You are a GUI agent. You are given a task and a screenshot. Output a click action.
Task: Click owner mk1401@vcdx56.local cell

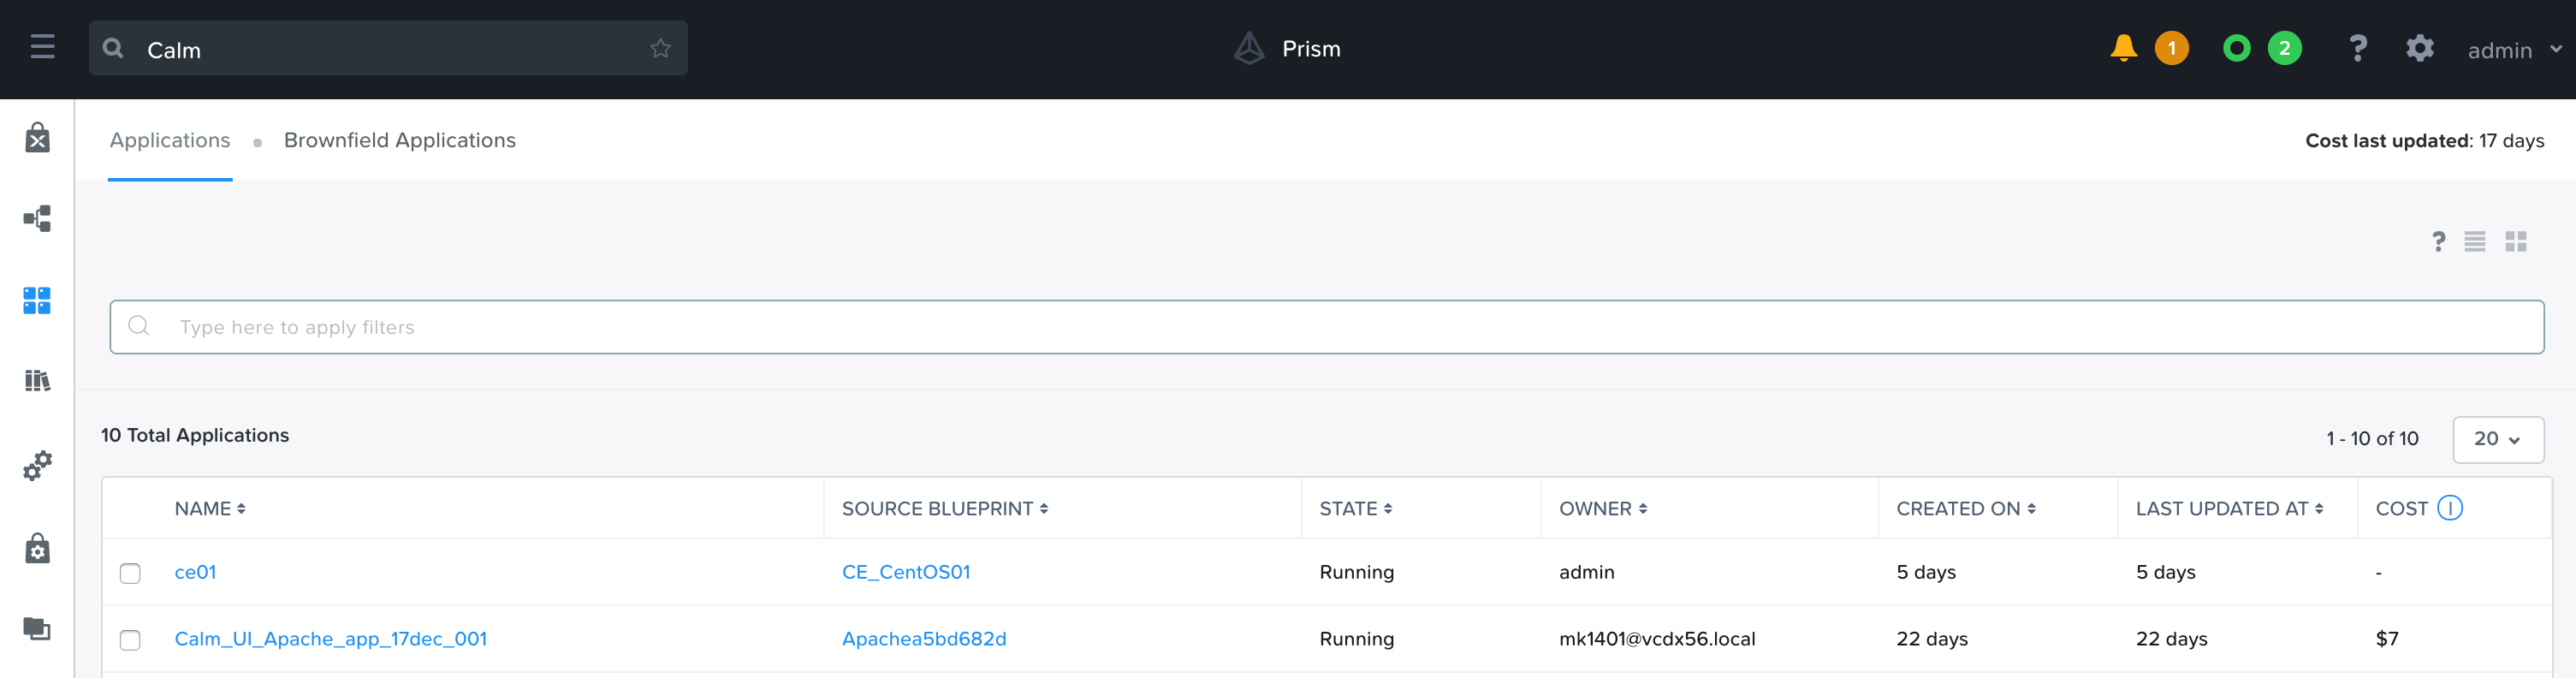click(x=1656, y=638)
